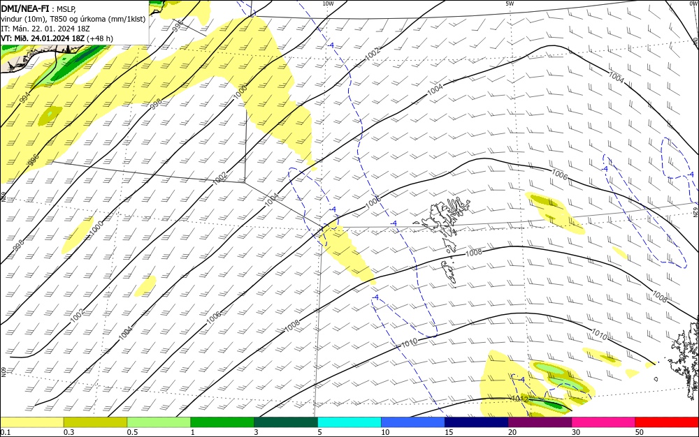This screenshot has height=437, width=699.
Task: Click the "5W" longitude label
Action: point(510,3)
